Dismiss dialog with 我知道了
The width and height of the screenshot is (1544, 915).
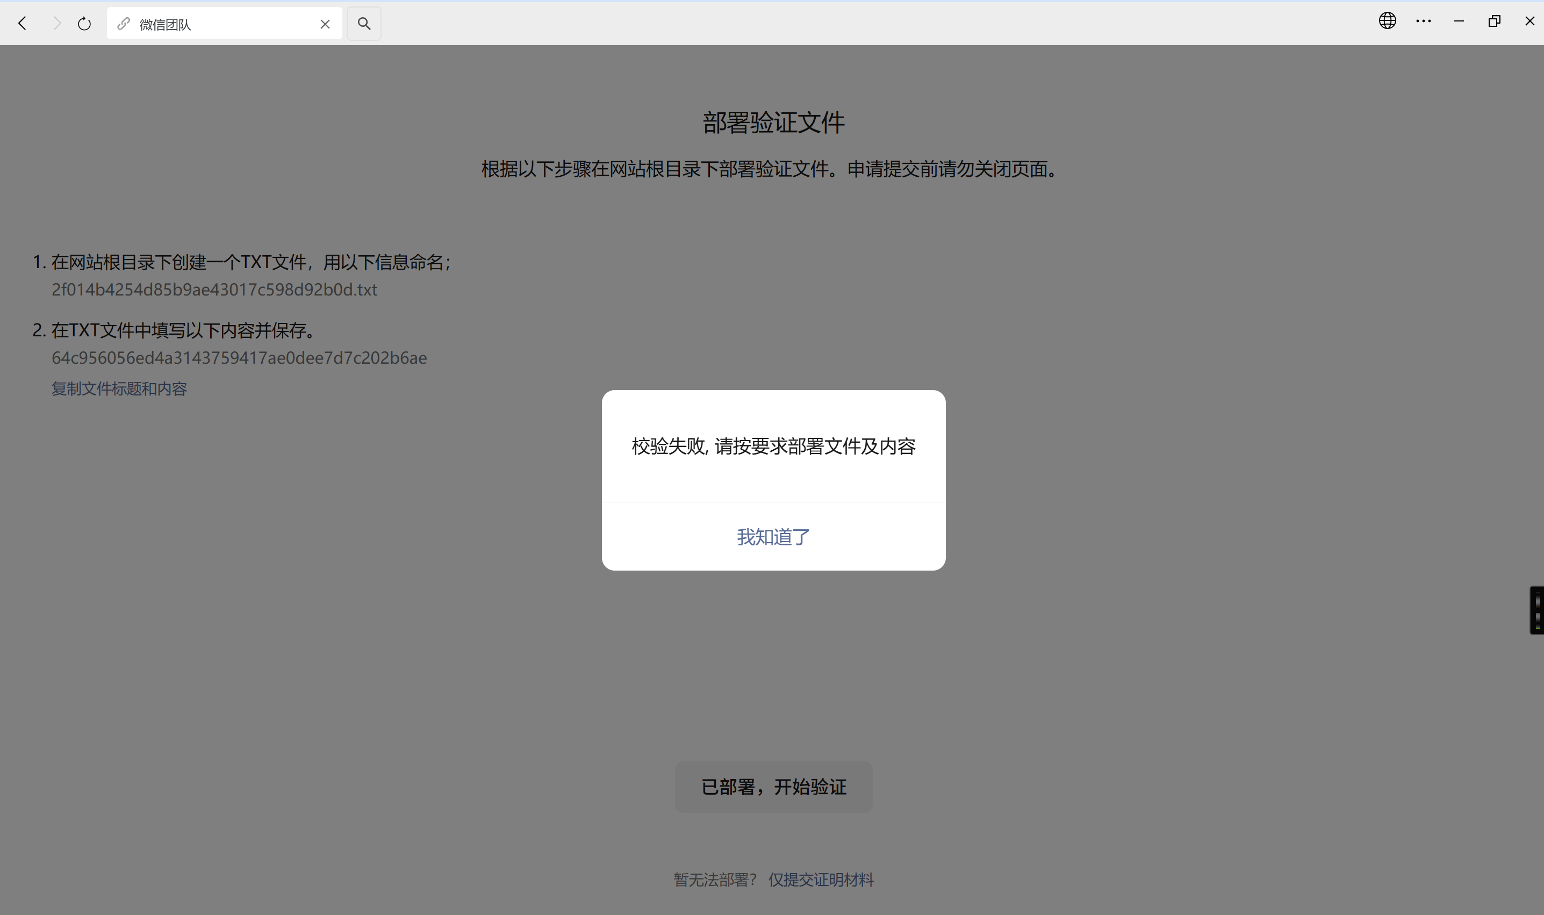773,536
